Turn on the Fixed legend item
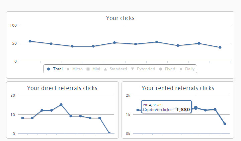 pos(167,69)
